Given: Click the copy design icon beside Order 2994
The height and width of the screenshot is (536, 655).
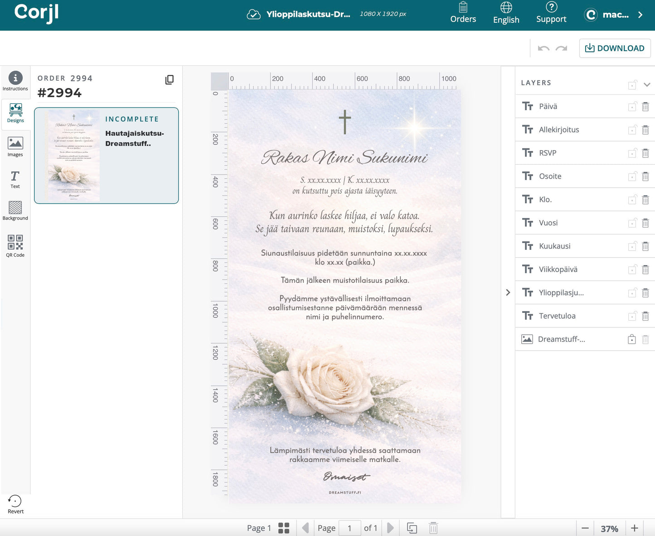Looking at the screenshot, I should [169, 79].
